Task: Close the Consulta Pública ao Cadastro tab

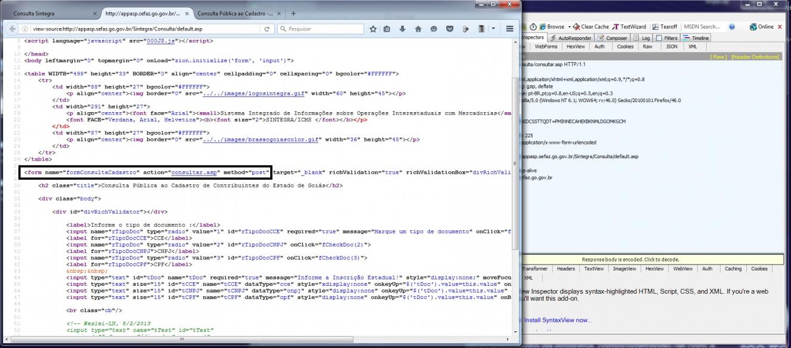Action: point(279,13)
